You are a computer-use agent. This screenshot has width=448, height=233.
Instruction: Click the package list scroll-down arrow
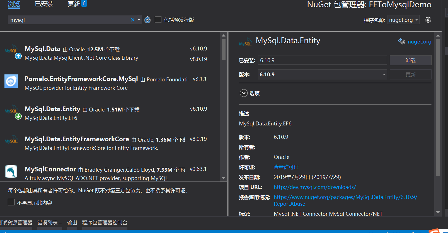click(x=223, y=178)
